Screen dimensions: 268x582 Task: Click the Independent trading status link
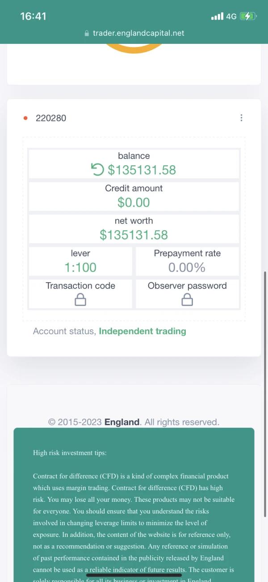[x=142, y=332]
